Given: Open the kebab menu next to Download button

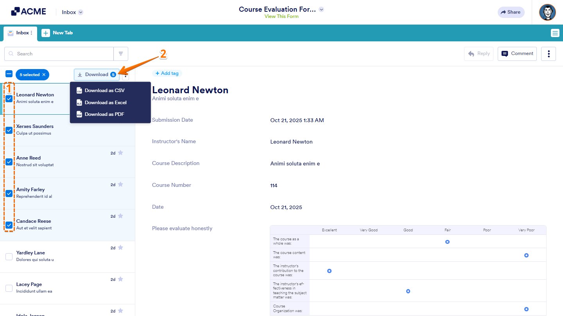Looking at the screenshot, I should coord(125,75).
